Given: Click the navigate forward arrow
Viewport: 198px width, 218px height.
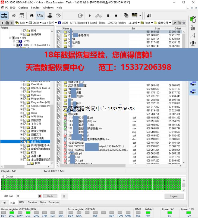Looking at the screenshot, I should tap(12, 23).
